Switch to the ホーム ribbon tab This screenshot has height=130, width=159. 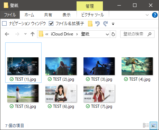point(29,15)
